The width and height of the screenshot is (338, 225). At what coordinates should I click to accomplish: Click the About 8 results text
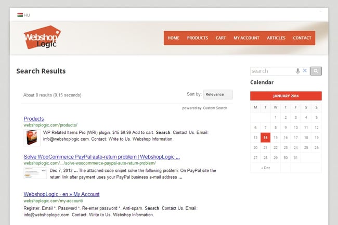point(53,95)
